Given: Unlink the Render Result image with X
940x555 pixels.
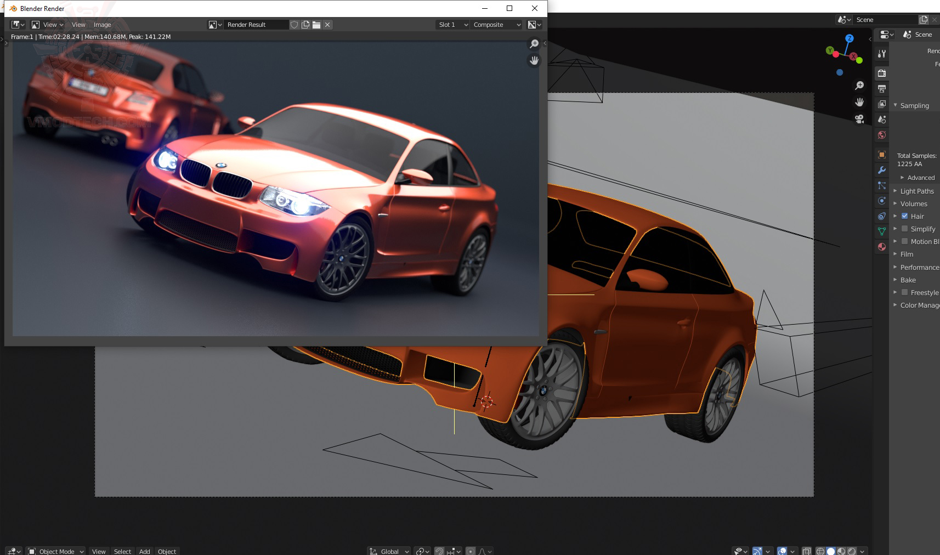Looking at the screenshot, I should tap(327, 25).
